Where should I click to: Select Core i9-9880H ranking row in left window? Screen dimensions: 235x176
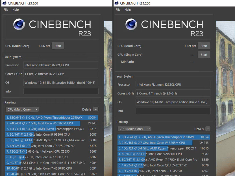coord(52,135)
